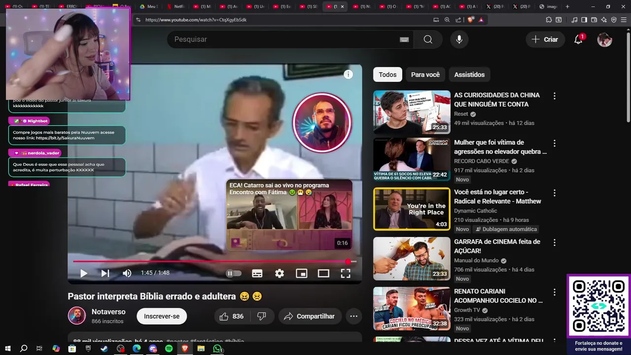631x355 pixels.
Task: Open options for AS CURIOSIDADES DA CHINA video
Action: [x=555, y=96]
